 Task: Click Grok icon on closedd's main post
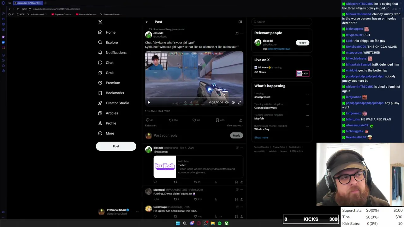(x=237, y=33)
